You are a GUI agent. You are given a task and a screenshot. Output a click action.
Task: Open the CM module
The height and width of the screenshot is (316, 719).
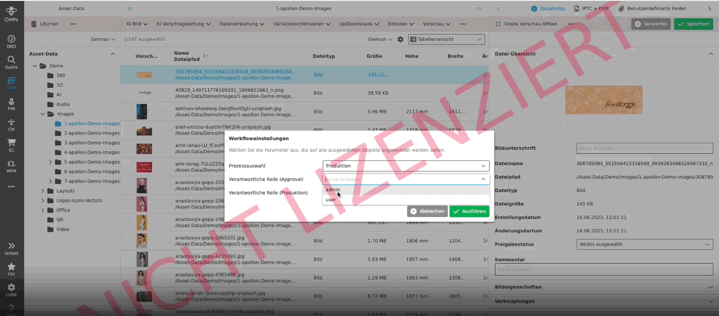pos(11,125)
